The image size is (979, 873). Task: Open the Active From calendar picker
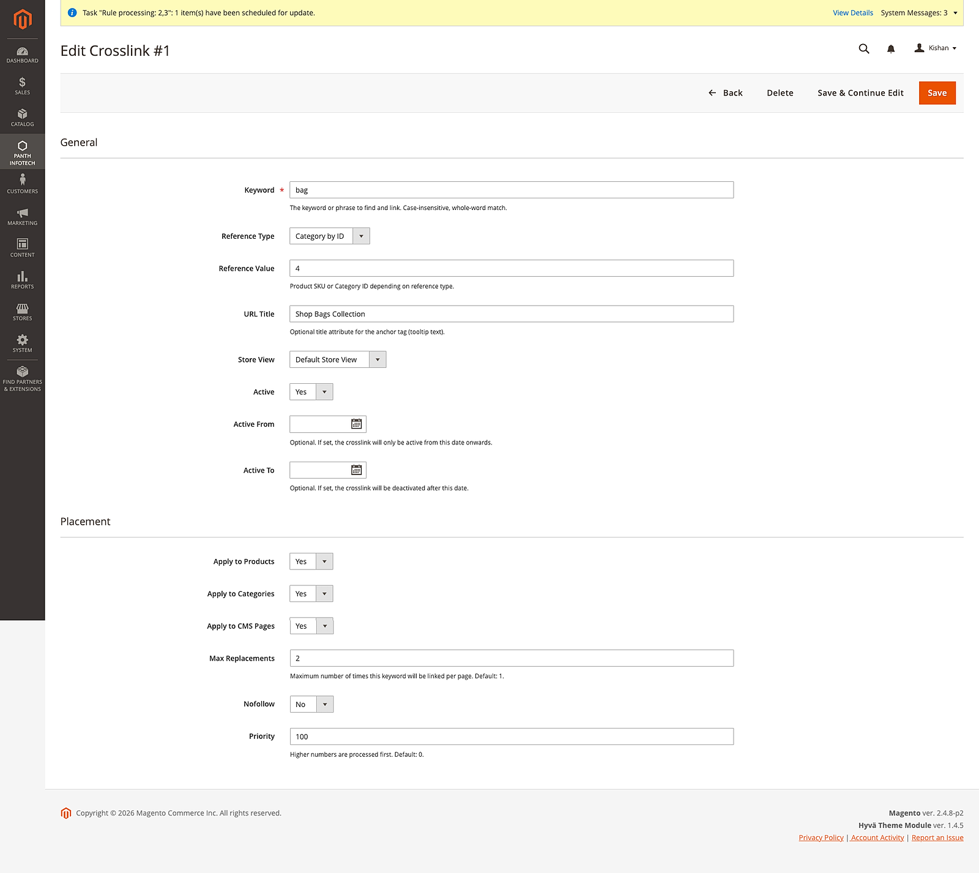tap(356, 424)
